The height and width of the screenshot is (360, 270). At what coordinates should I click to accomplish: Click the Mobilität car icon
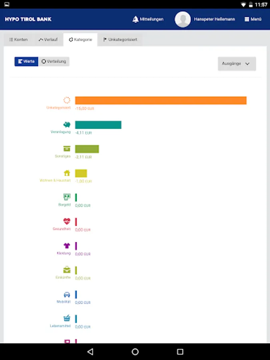[x=67, y=294]
